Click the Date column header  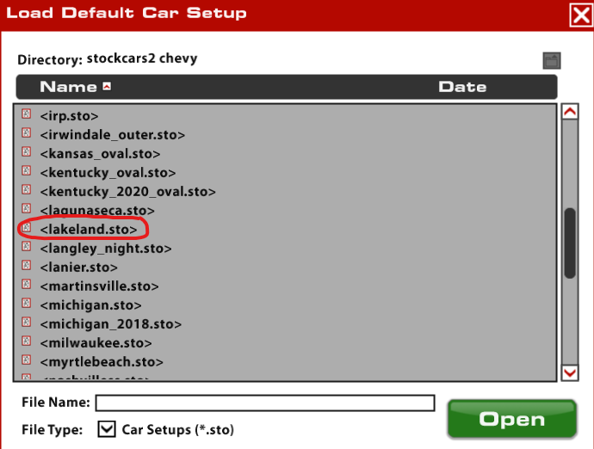point(462,87)
